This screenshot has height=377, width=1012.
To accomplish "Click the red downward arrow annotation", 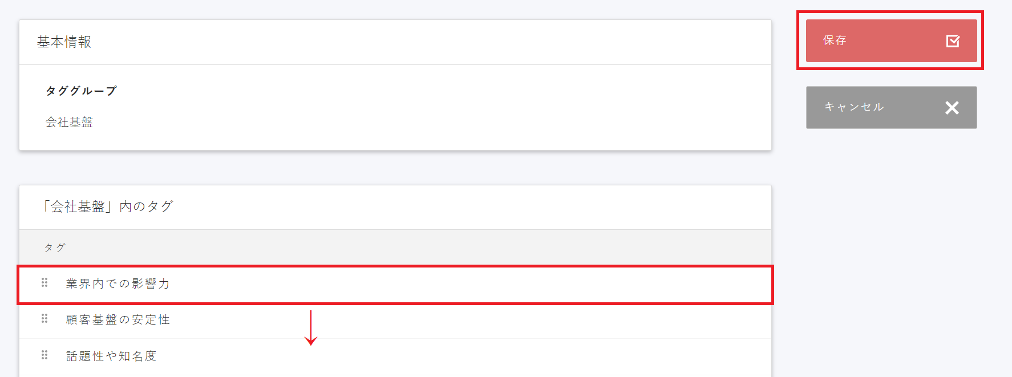I will click(311, 328).
